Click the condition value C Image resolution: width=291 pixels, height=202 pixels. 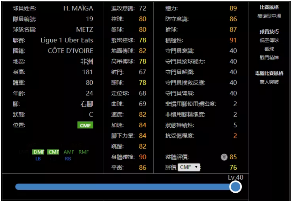pyautogui.click(x=91, y=115)
